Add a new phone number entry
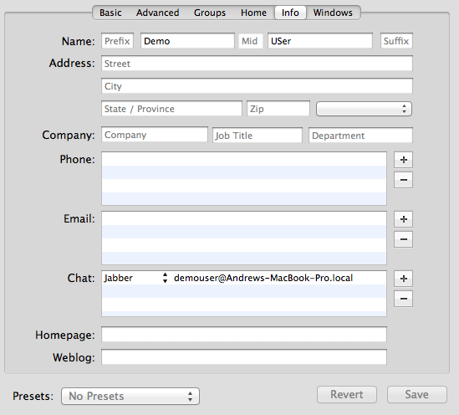Viewport: 459px width, 415px height. [403, 160]
